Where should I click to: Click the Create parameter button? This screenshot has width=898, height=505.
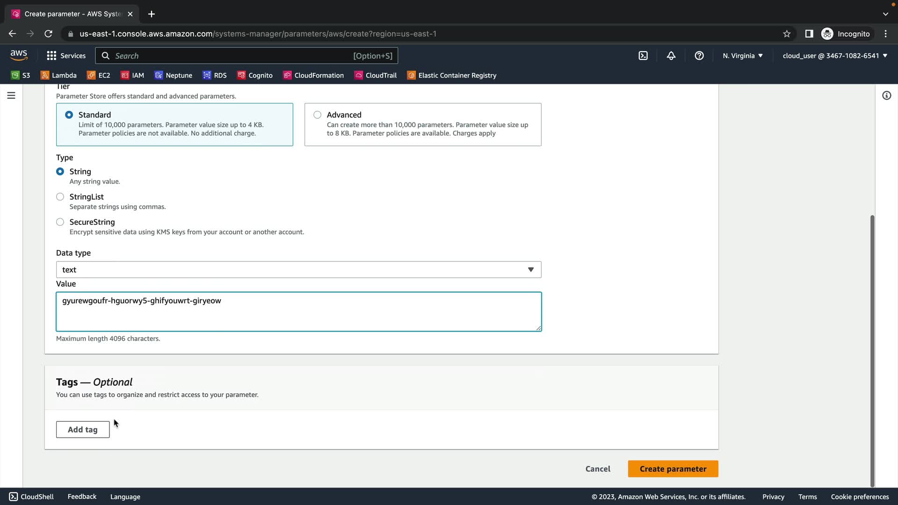tap(673, 469)
